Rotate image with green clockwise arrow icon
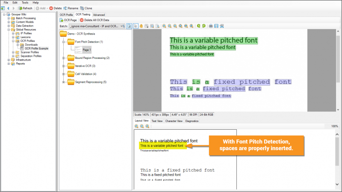The width and height of the screenshot is (342, 192). tap(203, 26)
